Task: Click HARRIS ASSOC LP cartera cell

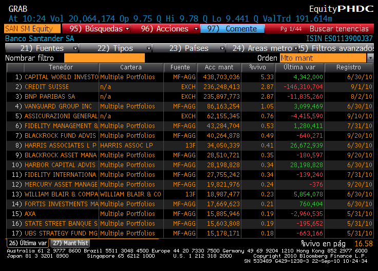Action: tap(126, 146)
